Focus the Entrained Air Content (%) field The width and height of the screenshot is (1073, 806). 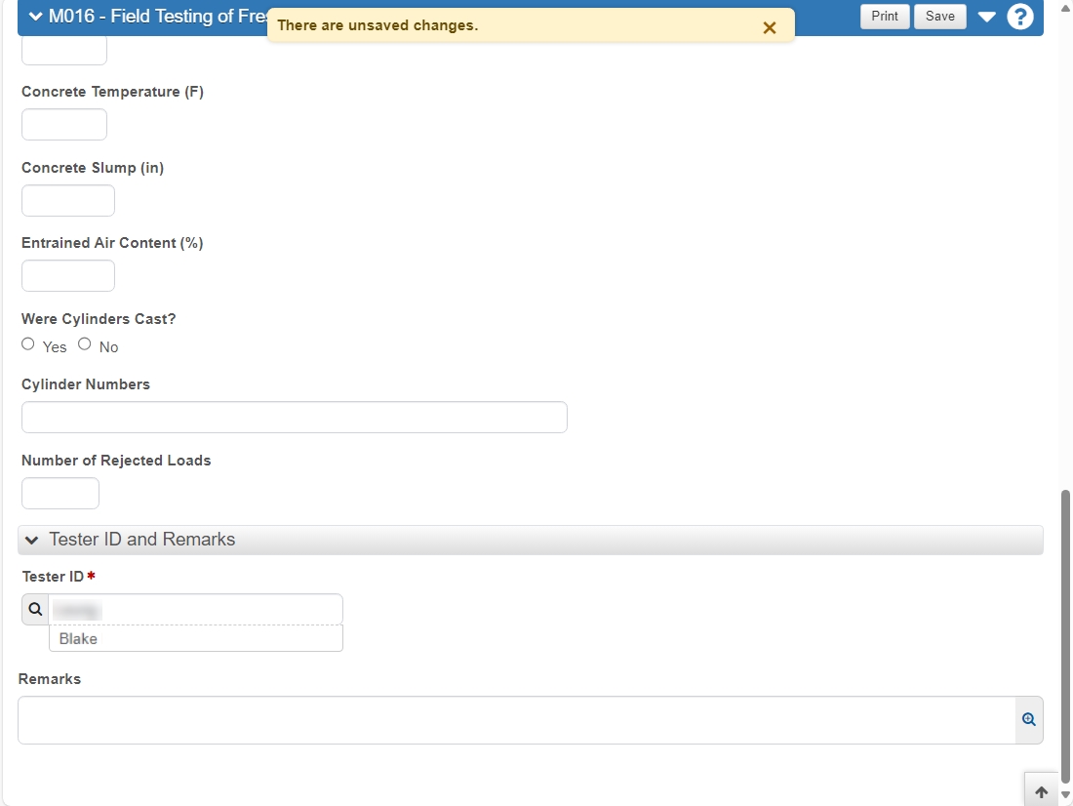(x=68, y=276)
